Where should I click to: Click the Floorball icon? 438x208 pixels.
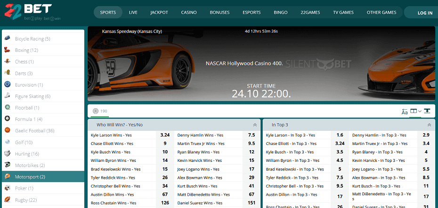coord(8,107)
